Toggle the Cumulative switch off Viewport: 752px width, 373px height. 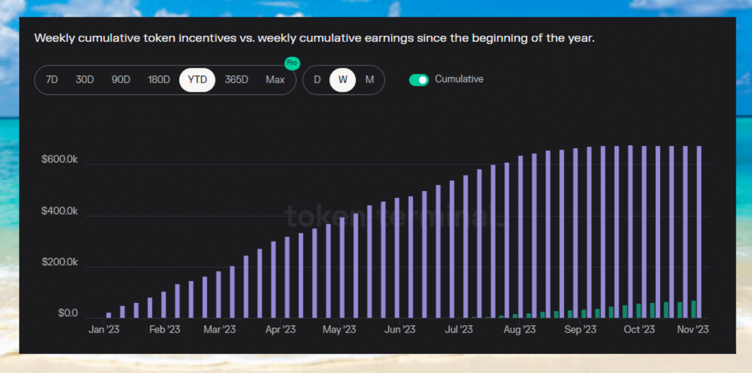coord(419,80)
